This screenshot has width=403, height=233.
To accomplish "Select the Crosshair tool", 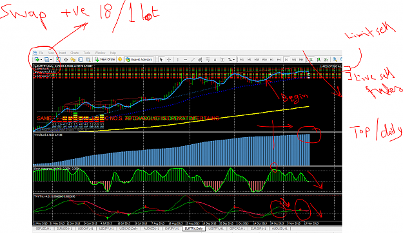I will click(x=169, y=59).
